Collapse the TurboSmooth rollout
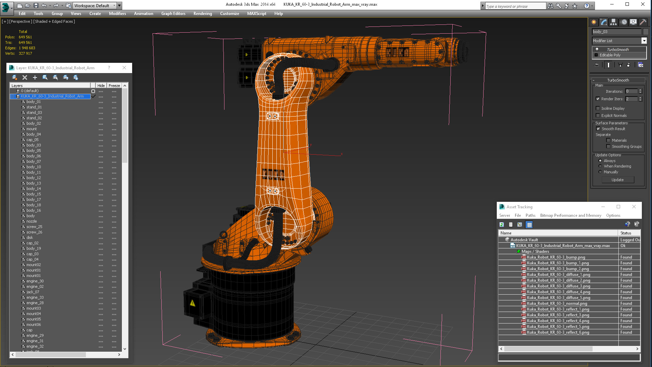 point(594,81)
